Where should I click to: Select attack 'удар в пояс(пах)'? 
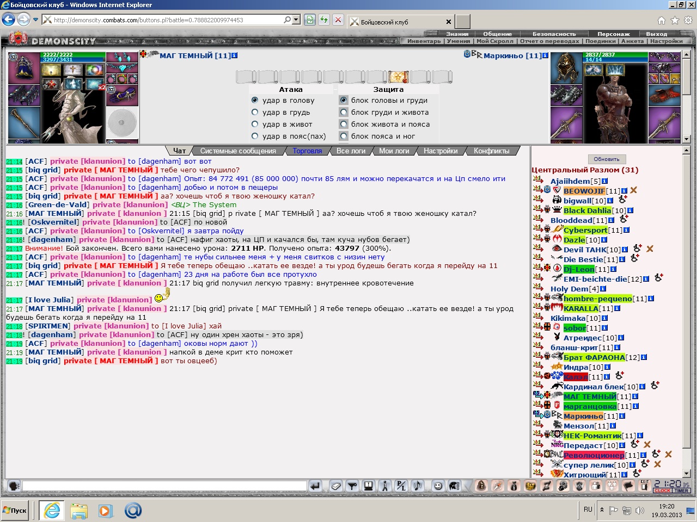pyautogui.click(x=255, y=136)
